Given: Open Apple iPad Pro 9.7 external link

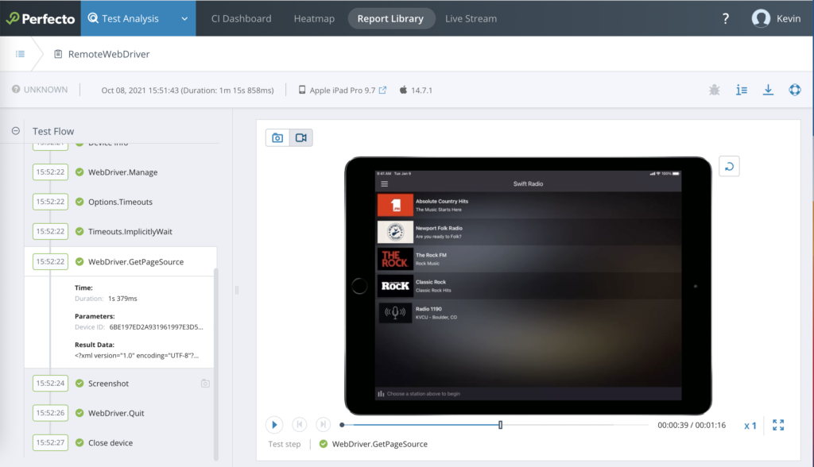Looking at the screenshot, I should point(382,91).
